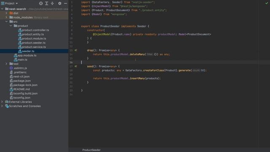Select seeder.ts in the project tree
The image size is (270, 152).
point(28,51)
